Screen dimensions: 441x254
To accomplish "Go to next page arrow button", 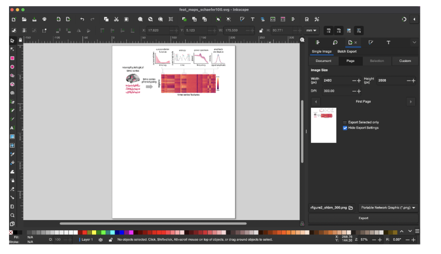I will coord(411,101).
